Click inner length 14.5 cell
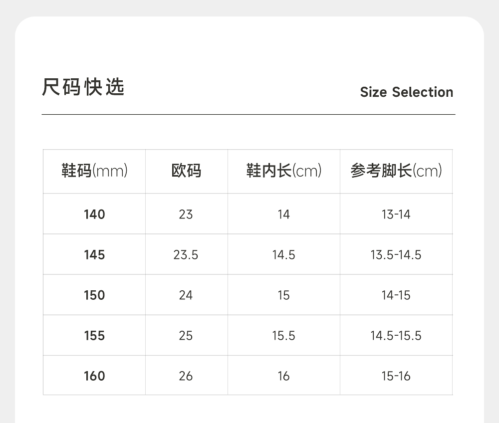Viewport: 499px width, 423px height. 283,255
